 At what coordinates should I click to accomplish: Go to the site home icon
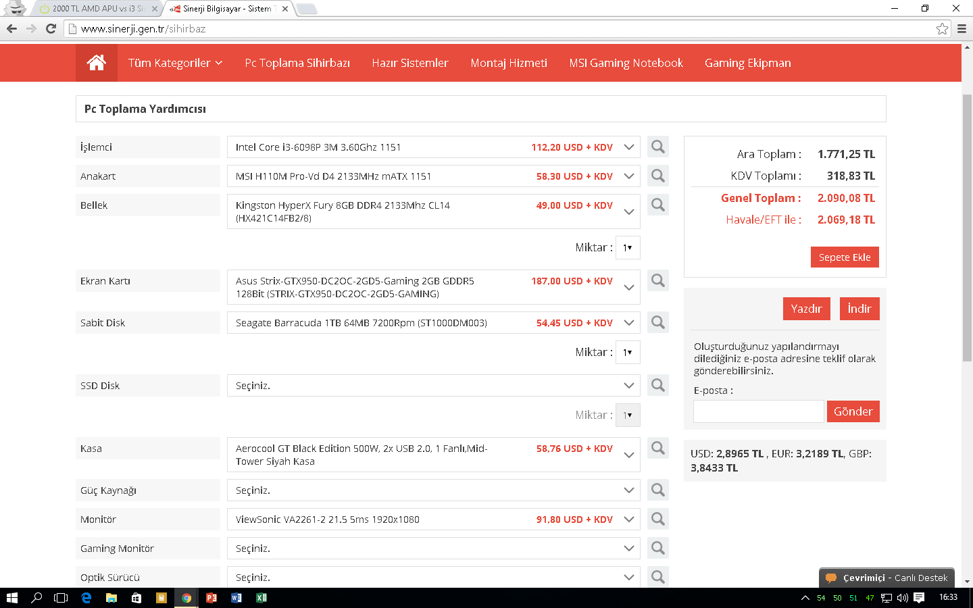click(x=97, y=63)
